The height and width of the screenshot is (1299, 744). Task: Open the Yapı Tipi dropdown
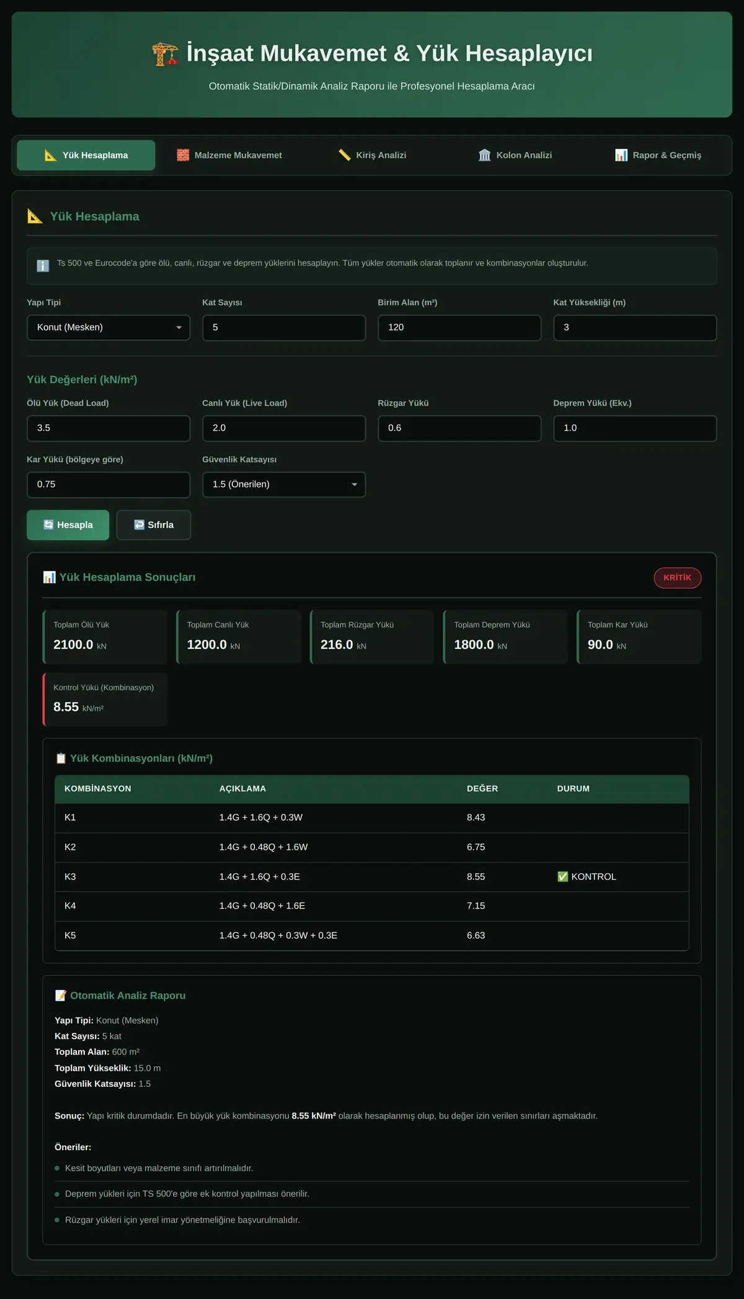[x=108, y=328]
